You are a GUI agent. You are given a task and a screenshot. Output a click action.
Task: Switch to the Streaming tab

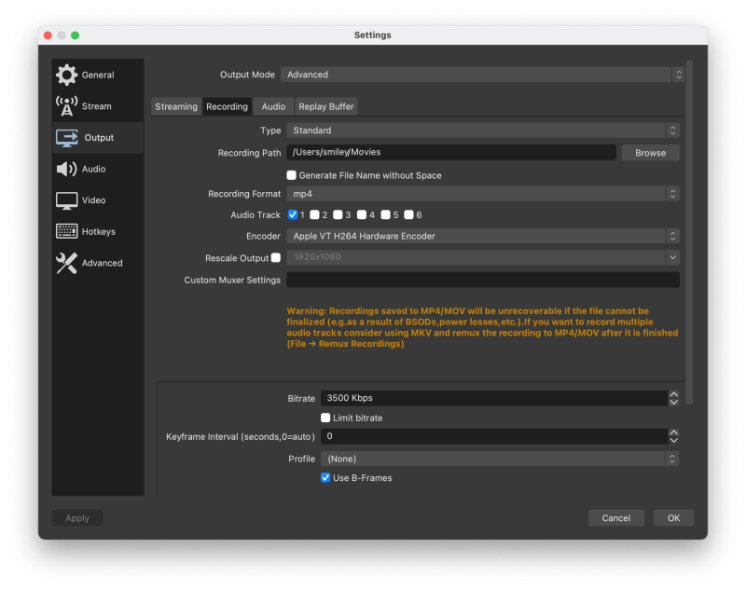click(x=176, y=106)
